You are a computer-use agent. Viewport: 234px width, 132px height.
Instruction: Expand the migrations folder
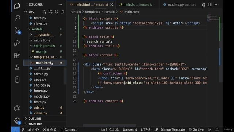31,40
